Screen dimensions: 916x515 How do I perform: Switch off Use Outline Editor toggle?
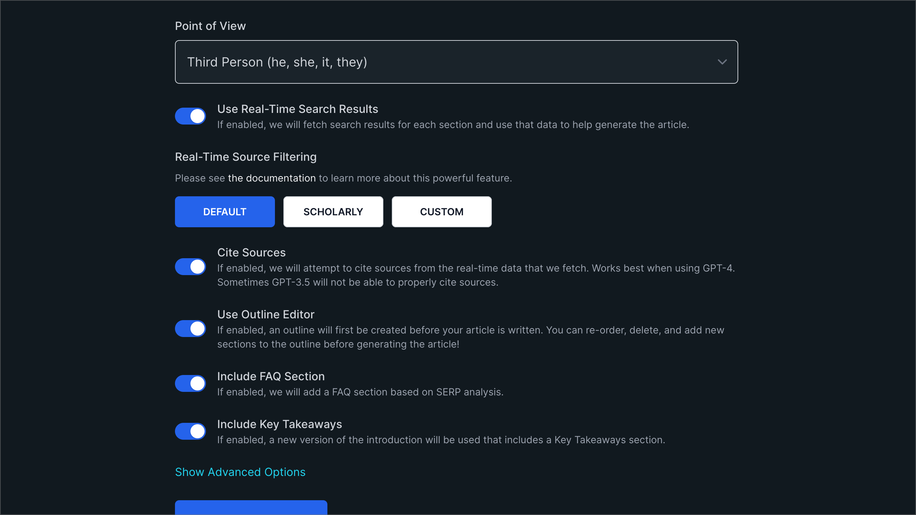(x=190, y=329)
